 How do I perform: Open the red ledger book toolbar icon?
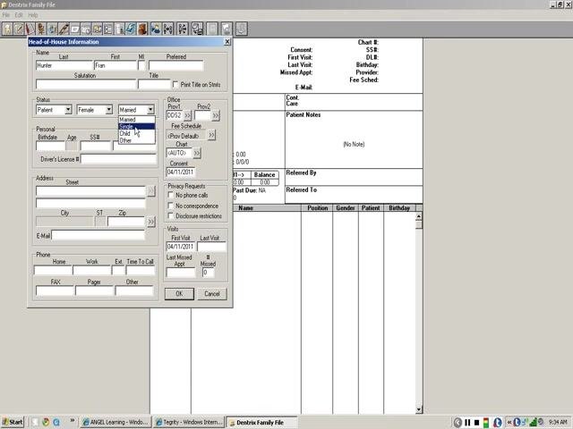coord(30,29)
